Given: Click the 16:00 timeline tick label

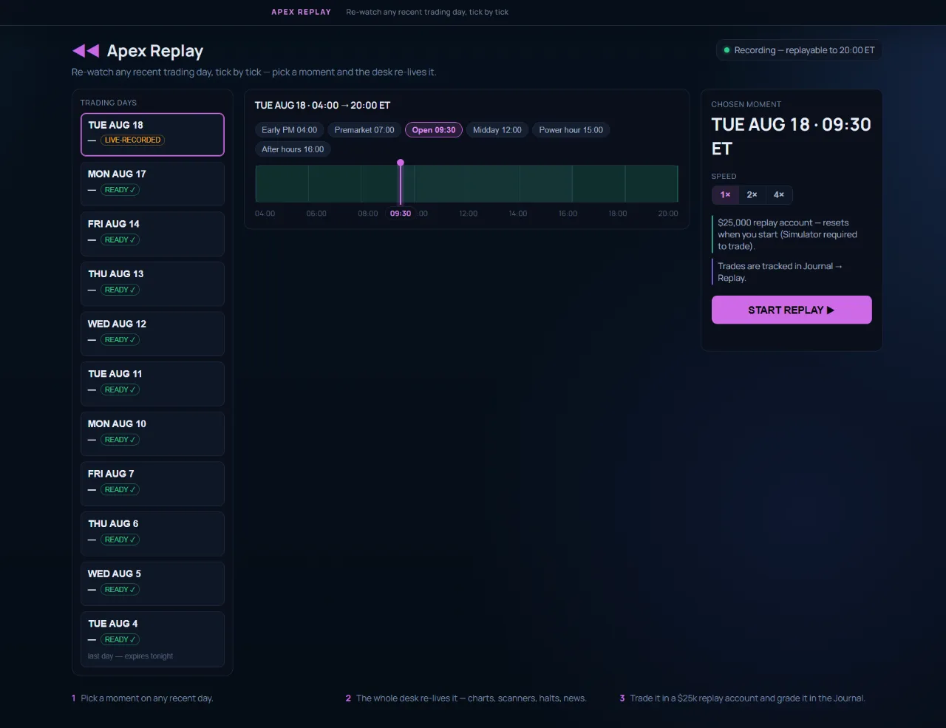Looking at the screenshot, I should pos(568,214).
